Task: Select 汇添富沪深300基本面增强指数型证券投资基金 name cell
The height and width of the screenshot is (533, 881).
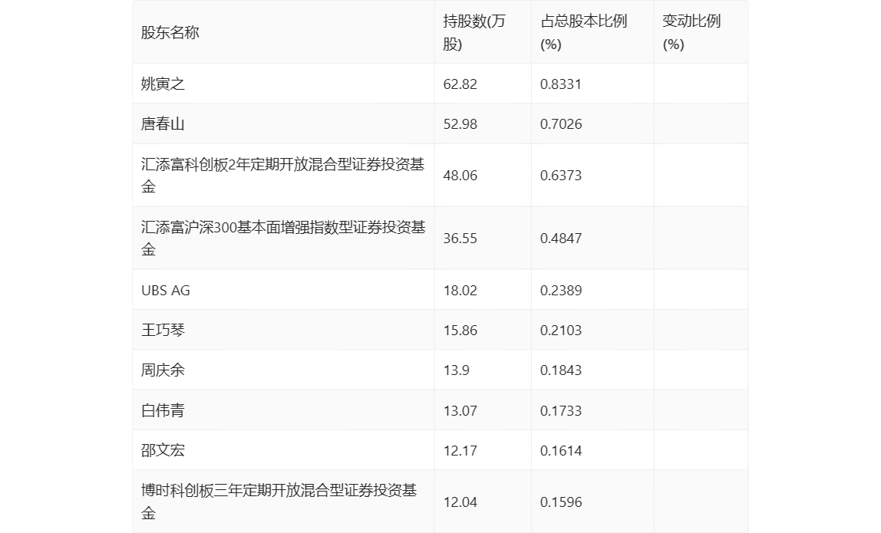Action: [x=282, y=239]
